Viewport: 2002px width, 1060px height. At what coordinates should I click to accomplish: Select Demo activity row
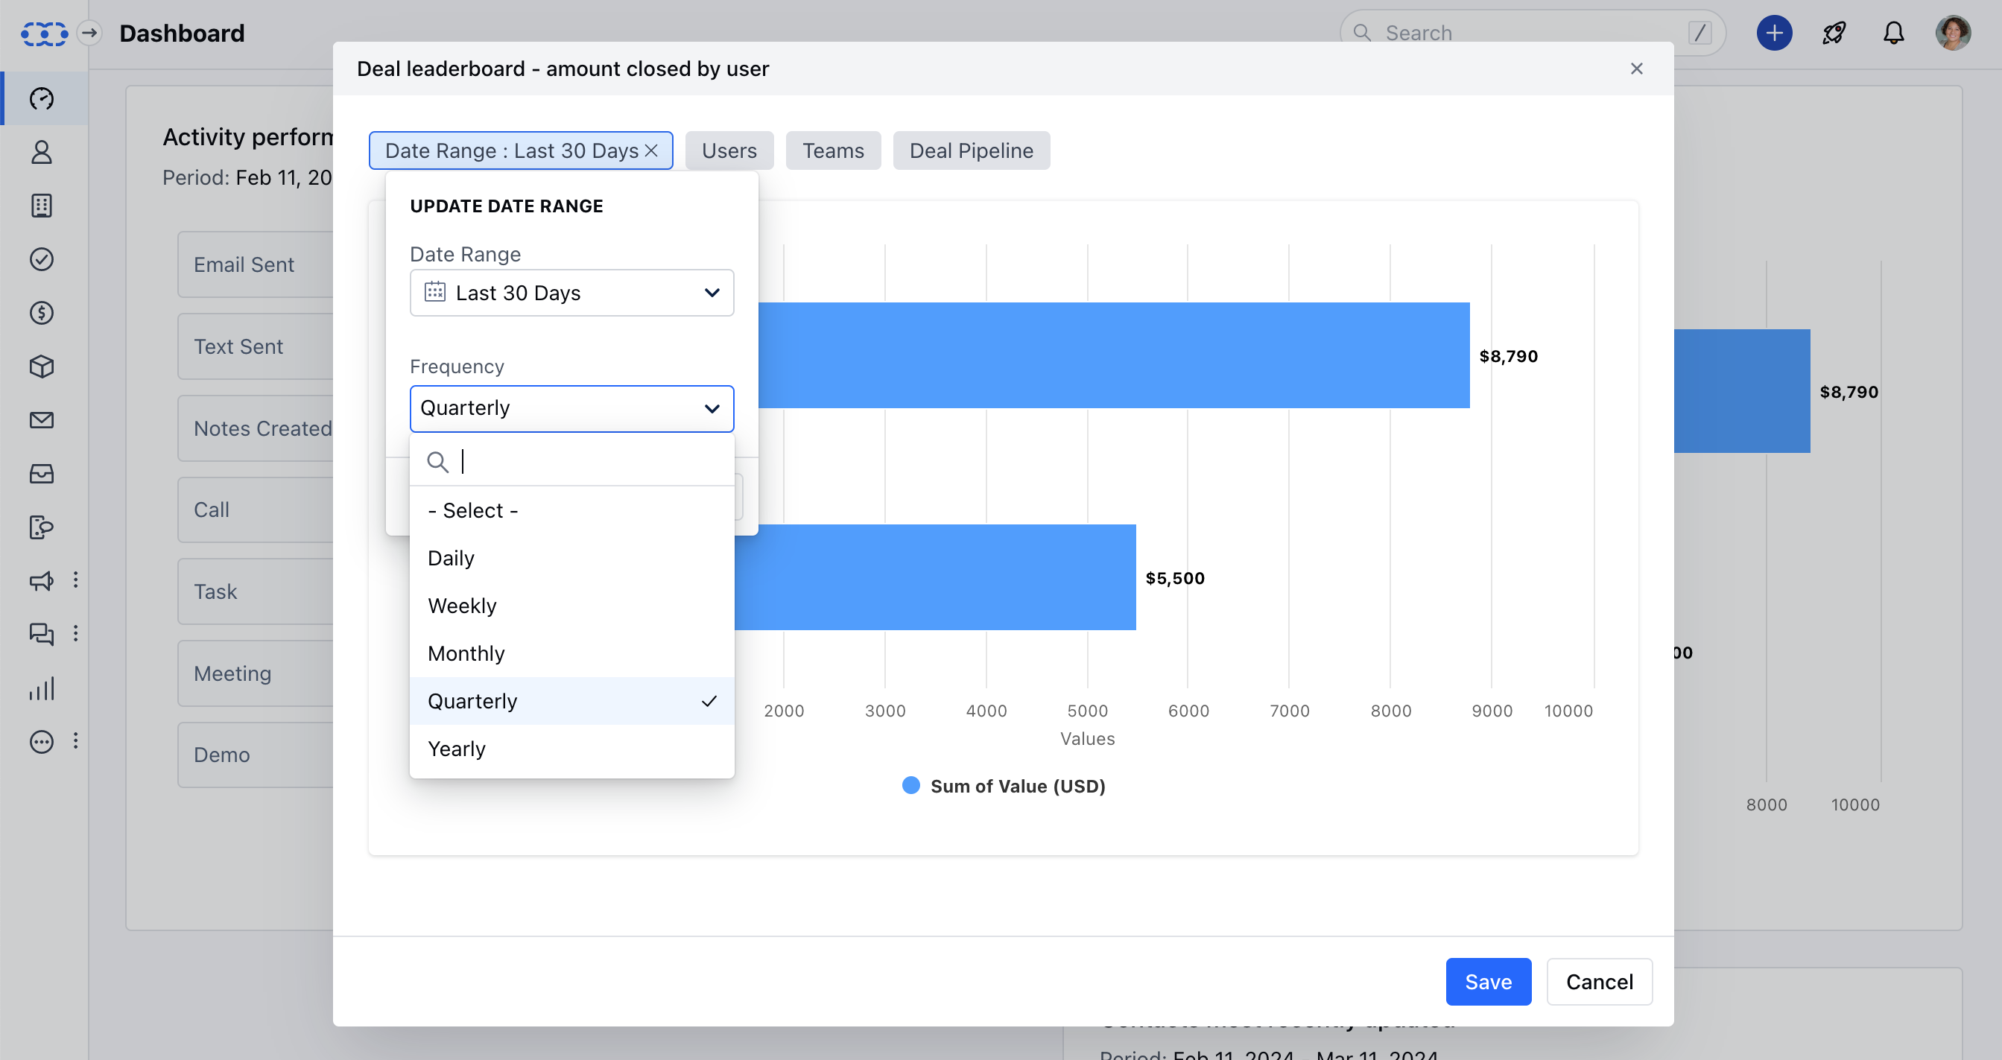(x=256, y=755)
